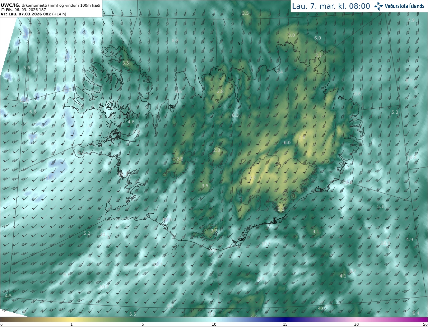This screenshot has width=428, height=327.
Task: Click the '5' tick on the colour scale
Action: pos(143,324)
